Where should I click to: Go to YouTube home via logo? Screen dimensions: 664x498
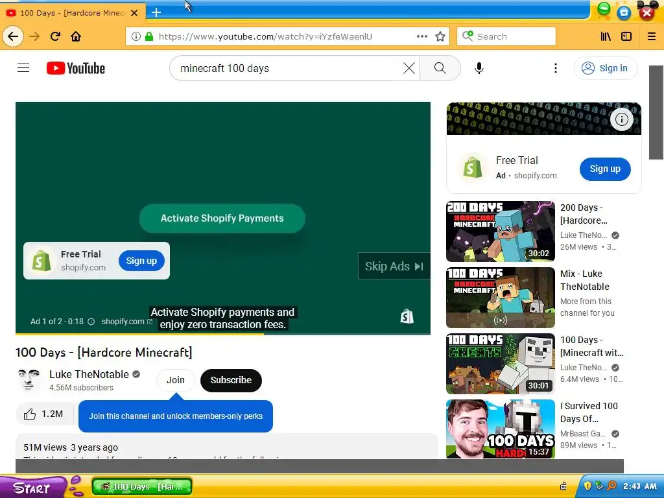tap(76, 68)
